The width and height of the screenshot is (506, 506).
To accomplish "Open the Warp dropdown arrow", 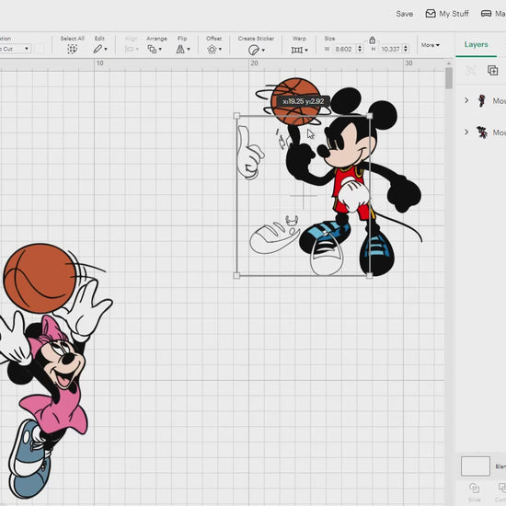I will click(x=306, y=50).
